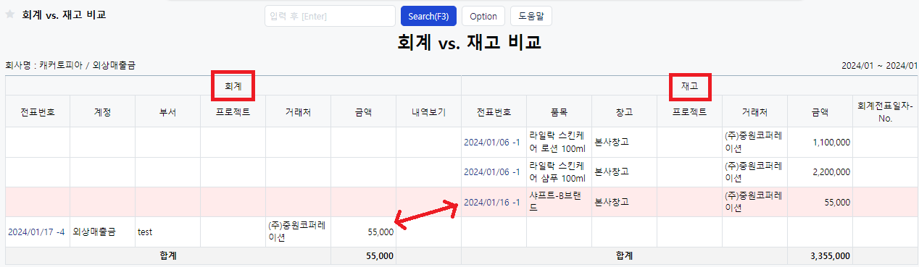This screenshot has height=267, width=919.
Task: Open the Option button
Action: click(x=483, y=16)
